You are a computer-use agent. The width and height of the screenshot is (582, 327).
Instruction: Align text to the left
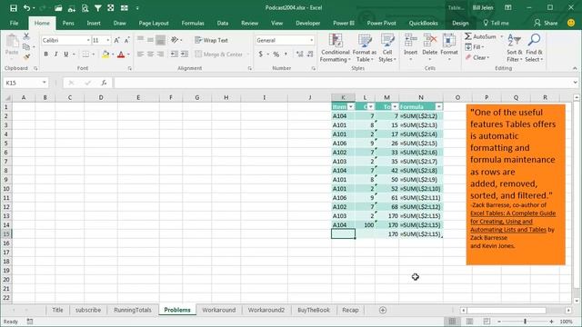pyautogui.click(x=141, y=54)
